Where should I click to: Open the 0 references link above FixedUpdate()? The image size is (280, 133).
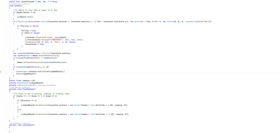pyautogui.click(x=26, y=87)
